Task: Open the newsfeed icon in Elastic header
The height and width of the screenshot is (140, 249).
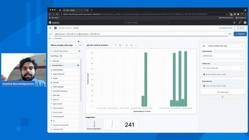Action: point(240,23)
